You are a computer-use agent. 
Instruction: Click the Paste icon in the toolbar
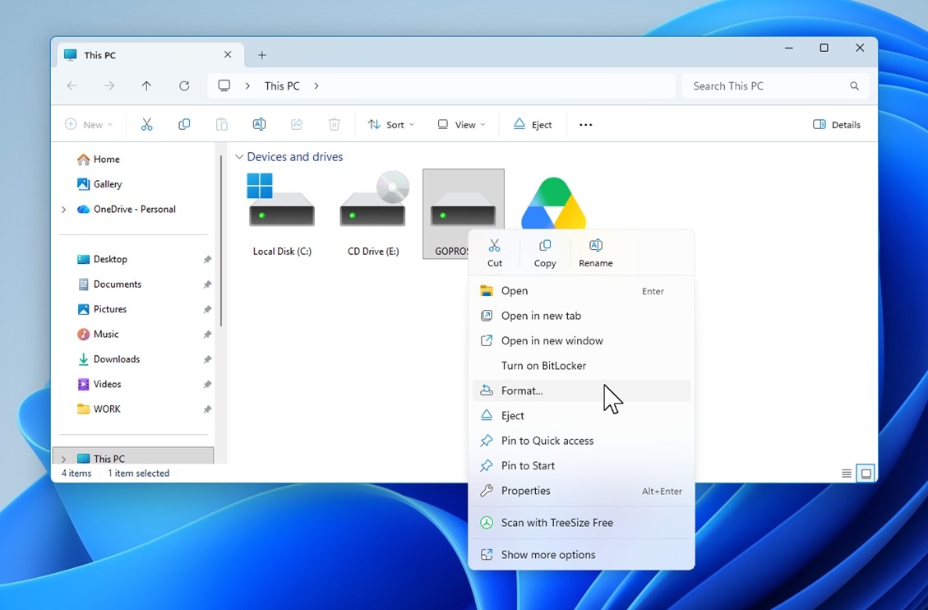pyautogui.click(x=221, y=124)
